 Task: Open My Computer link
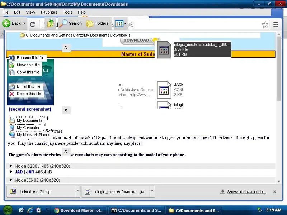(28, 128)
